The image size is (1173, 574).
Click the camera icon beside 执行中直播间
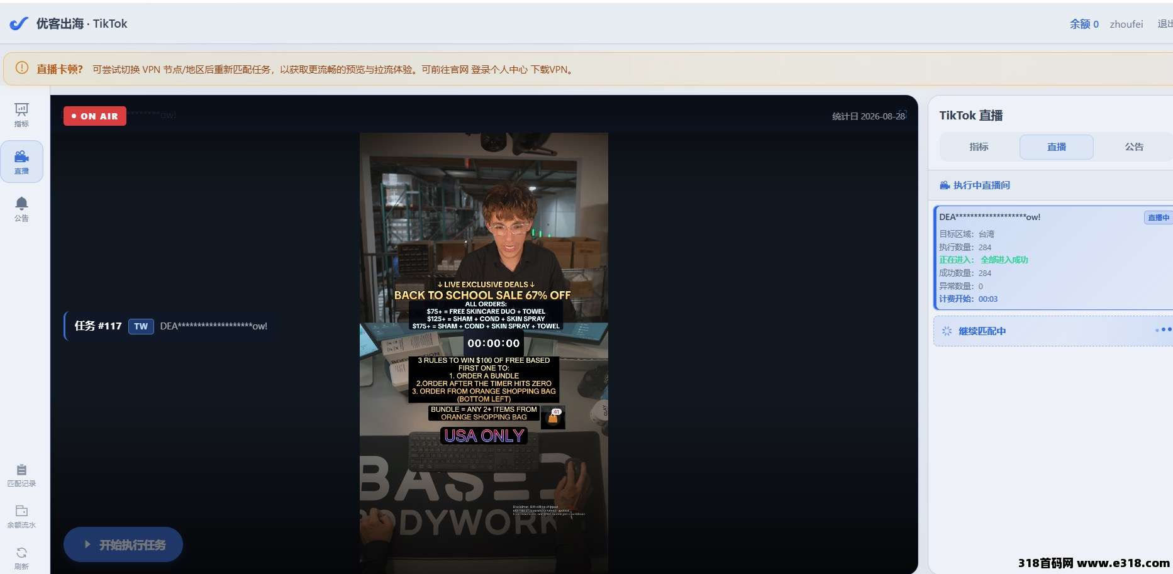pyautogui.click(x=945, y=185)
